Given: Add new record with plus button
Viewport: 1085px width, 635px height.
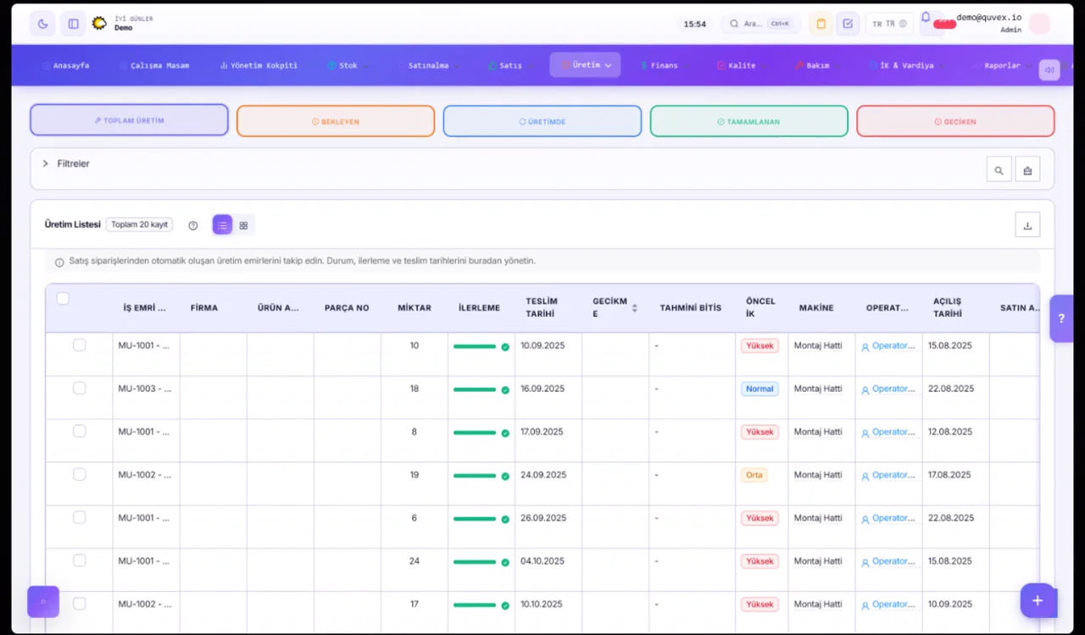Looking at the screenshot, I should (1038, 600).
